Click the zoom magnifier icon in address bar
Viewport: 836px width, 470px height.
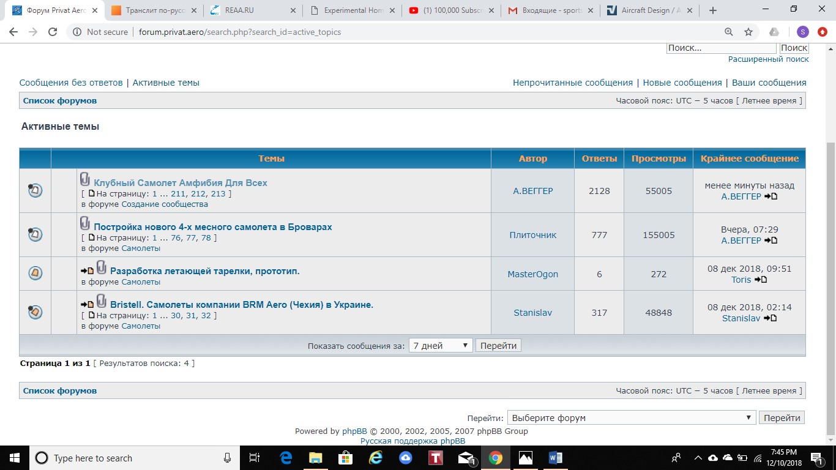click(x=728, y=32)
